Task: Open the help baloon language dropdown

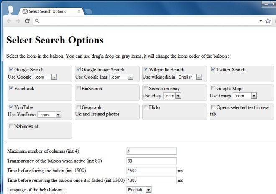Action: click(x=139, y=190)
